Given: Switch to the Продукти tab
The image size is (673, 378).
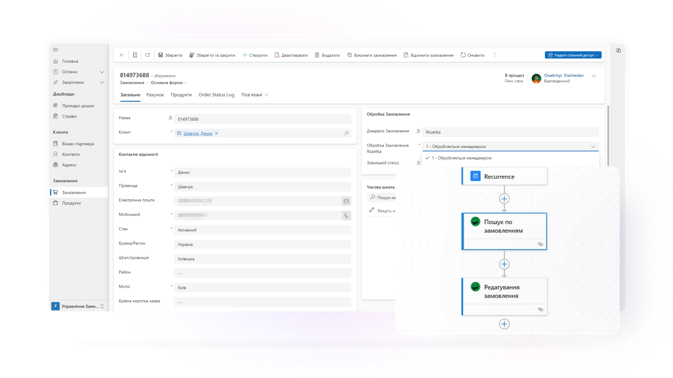Looking at the screenshot, I should pos(181,95).
